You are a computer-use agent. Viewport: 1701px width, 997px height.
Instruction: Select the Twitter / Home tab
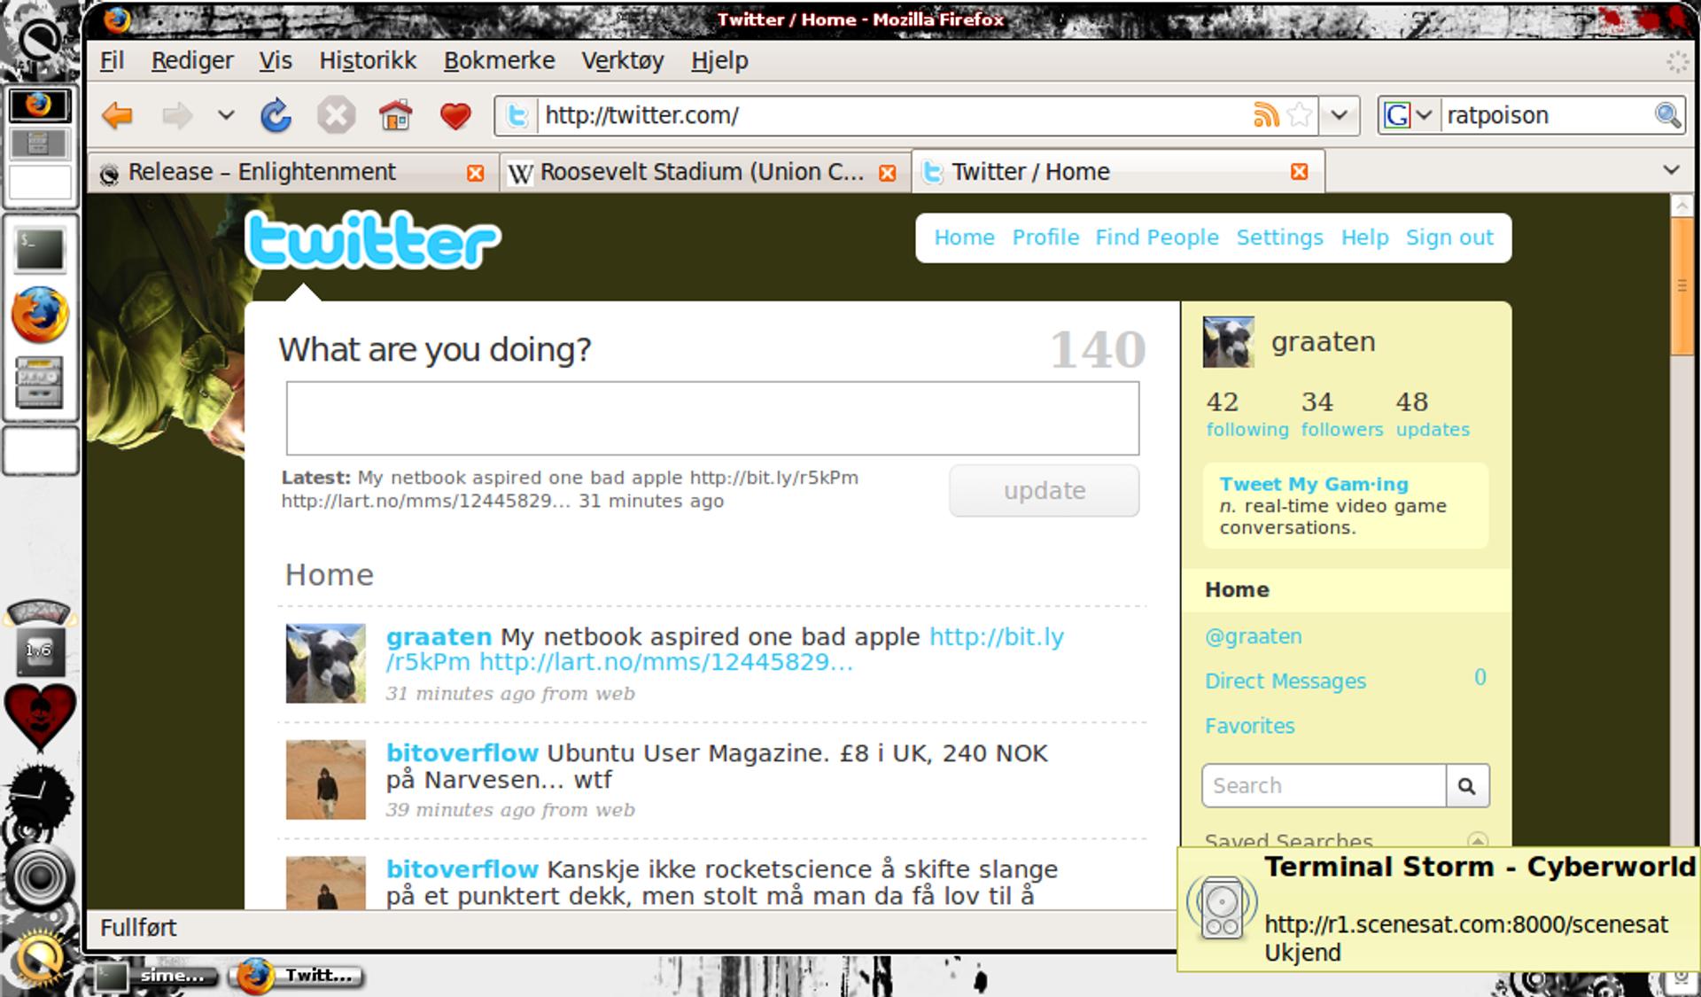coord(1118,171)
